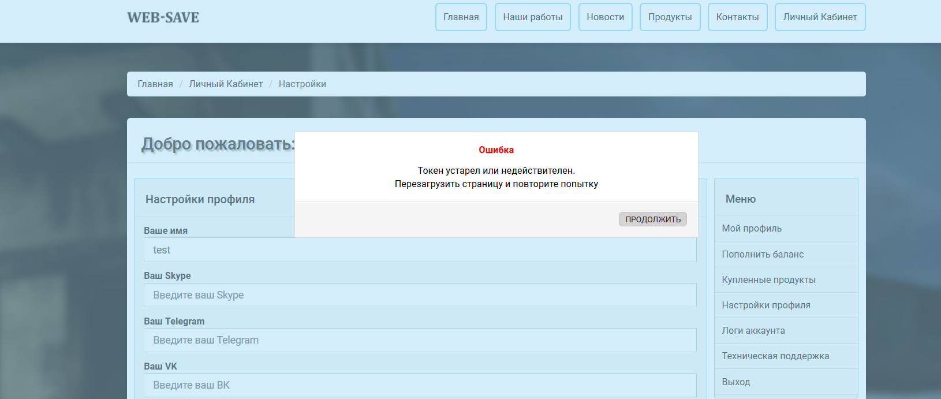Viewport: 941px width, 399px height.
Task: Click the Добро пожаловать heading
Action: [x=218, y=144]
